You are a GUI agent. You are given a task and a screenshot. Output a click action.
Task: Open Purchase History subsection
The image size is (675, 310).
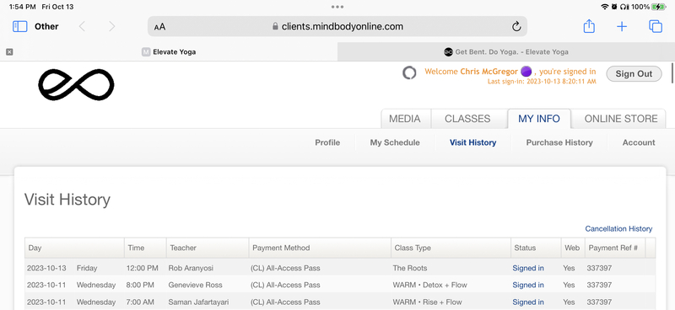pos(559,142)
